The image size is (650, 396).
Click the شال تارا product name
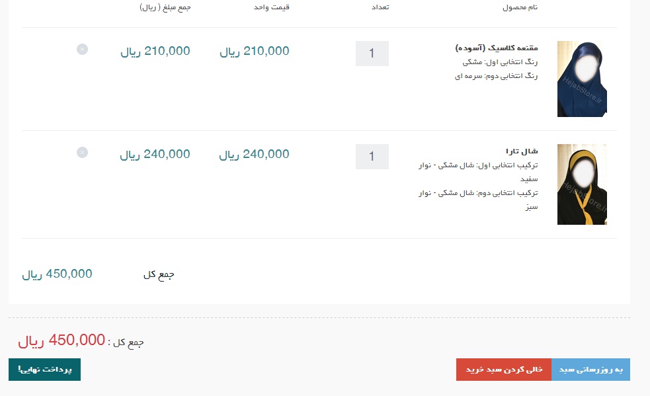coord(522,151)
